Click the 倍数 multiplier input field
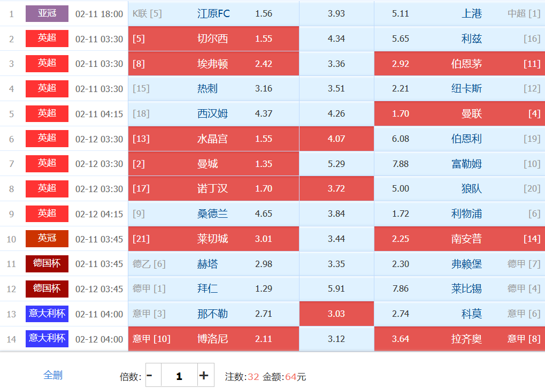 click(x=179, y=376)
